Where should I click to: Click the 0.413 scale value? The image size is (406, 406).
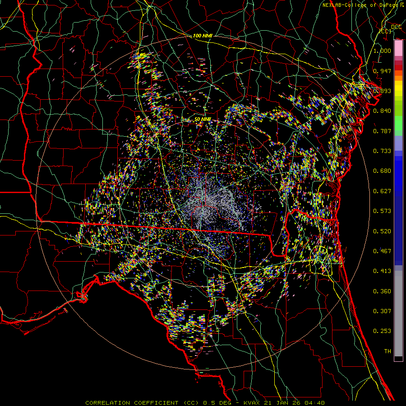(382, 271)
